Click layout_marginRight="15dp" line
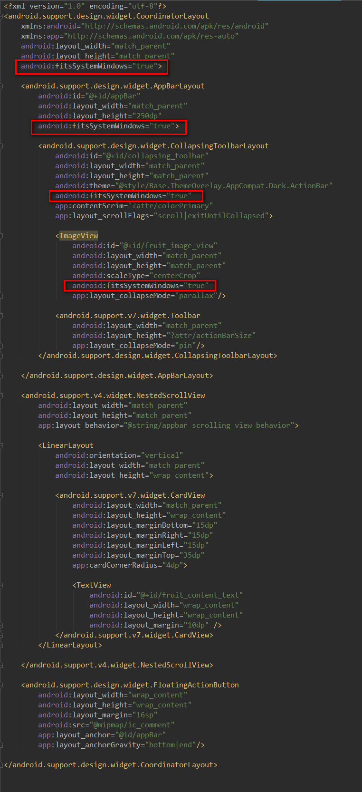The height and width of the screenshot is (792, 362). [143, 535]
